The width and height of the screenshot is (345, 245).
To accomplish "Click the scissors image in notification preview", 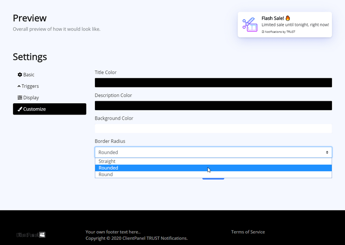I will tap(250, 25).
